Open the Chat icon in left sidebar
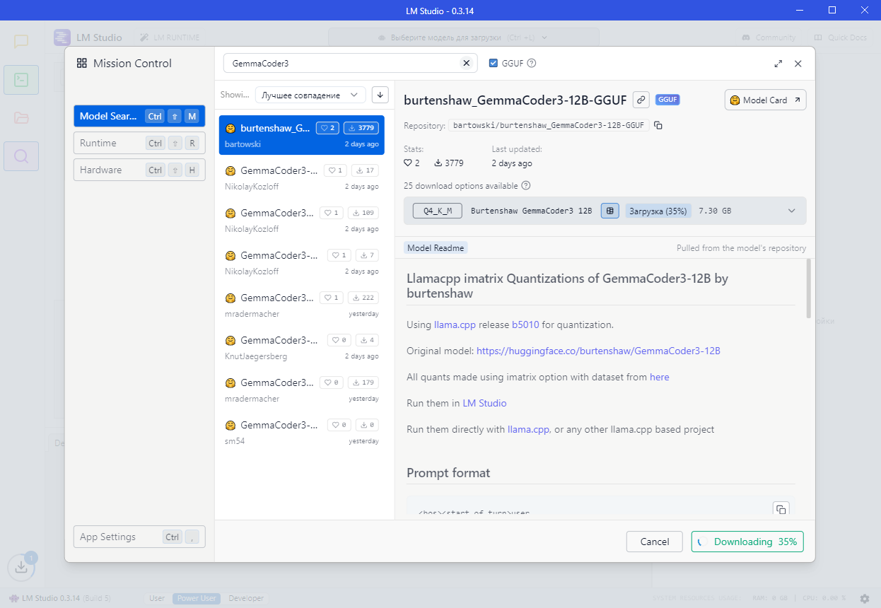This screenshot has height=608, width=881. (21, 41)
